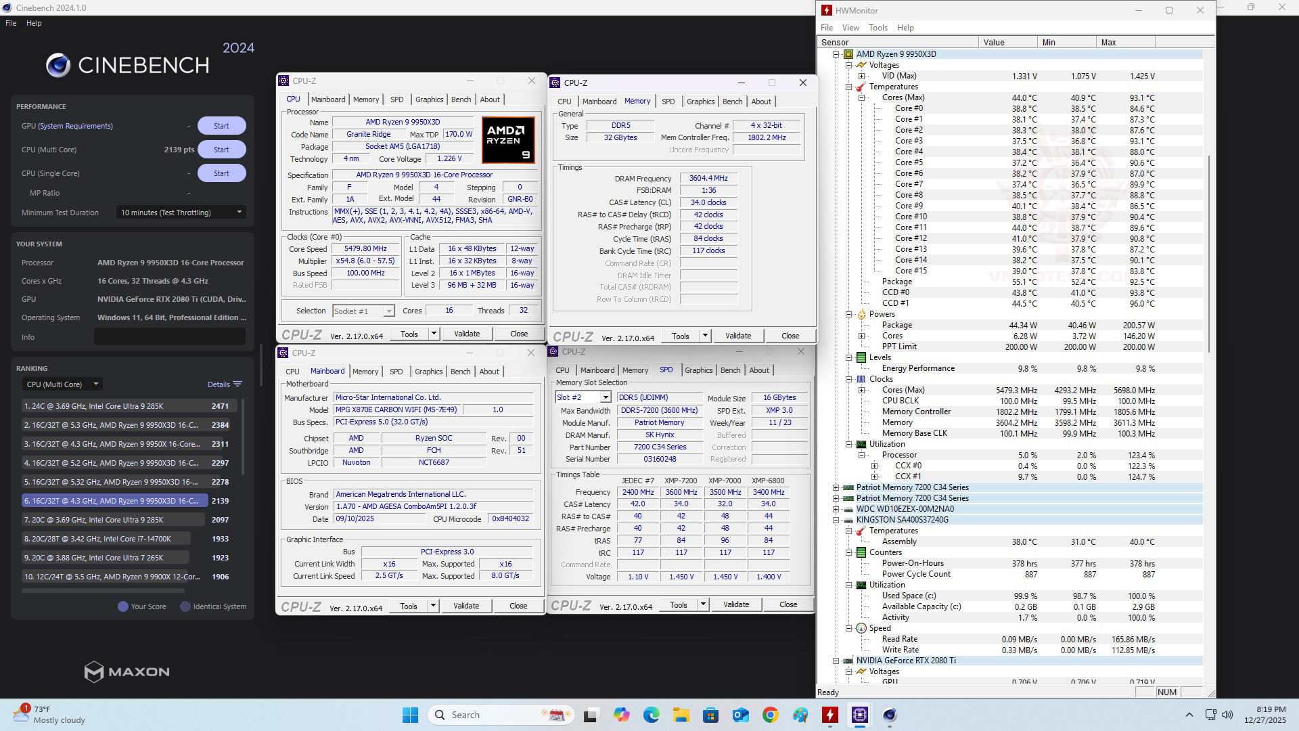Open the Minimum Test Duration dropdown

point(181,213)
